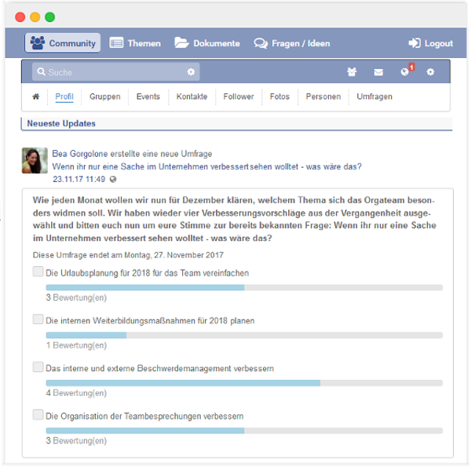This screenshot has width=471, height=467.
Task: Click the gear icon inside the search field
Action: pos(190,72)
